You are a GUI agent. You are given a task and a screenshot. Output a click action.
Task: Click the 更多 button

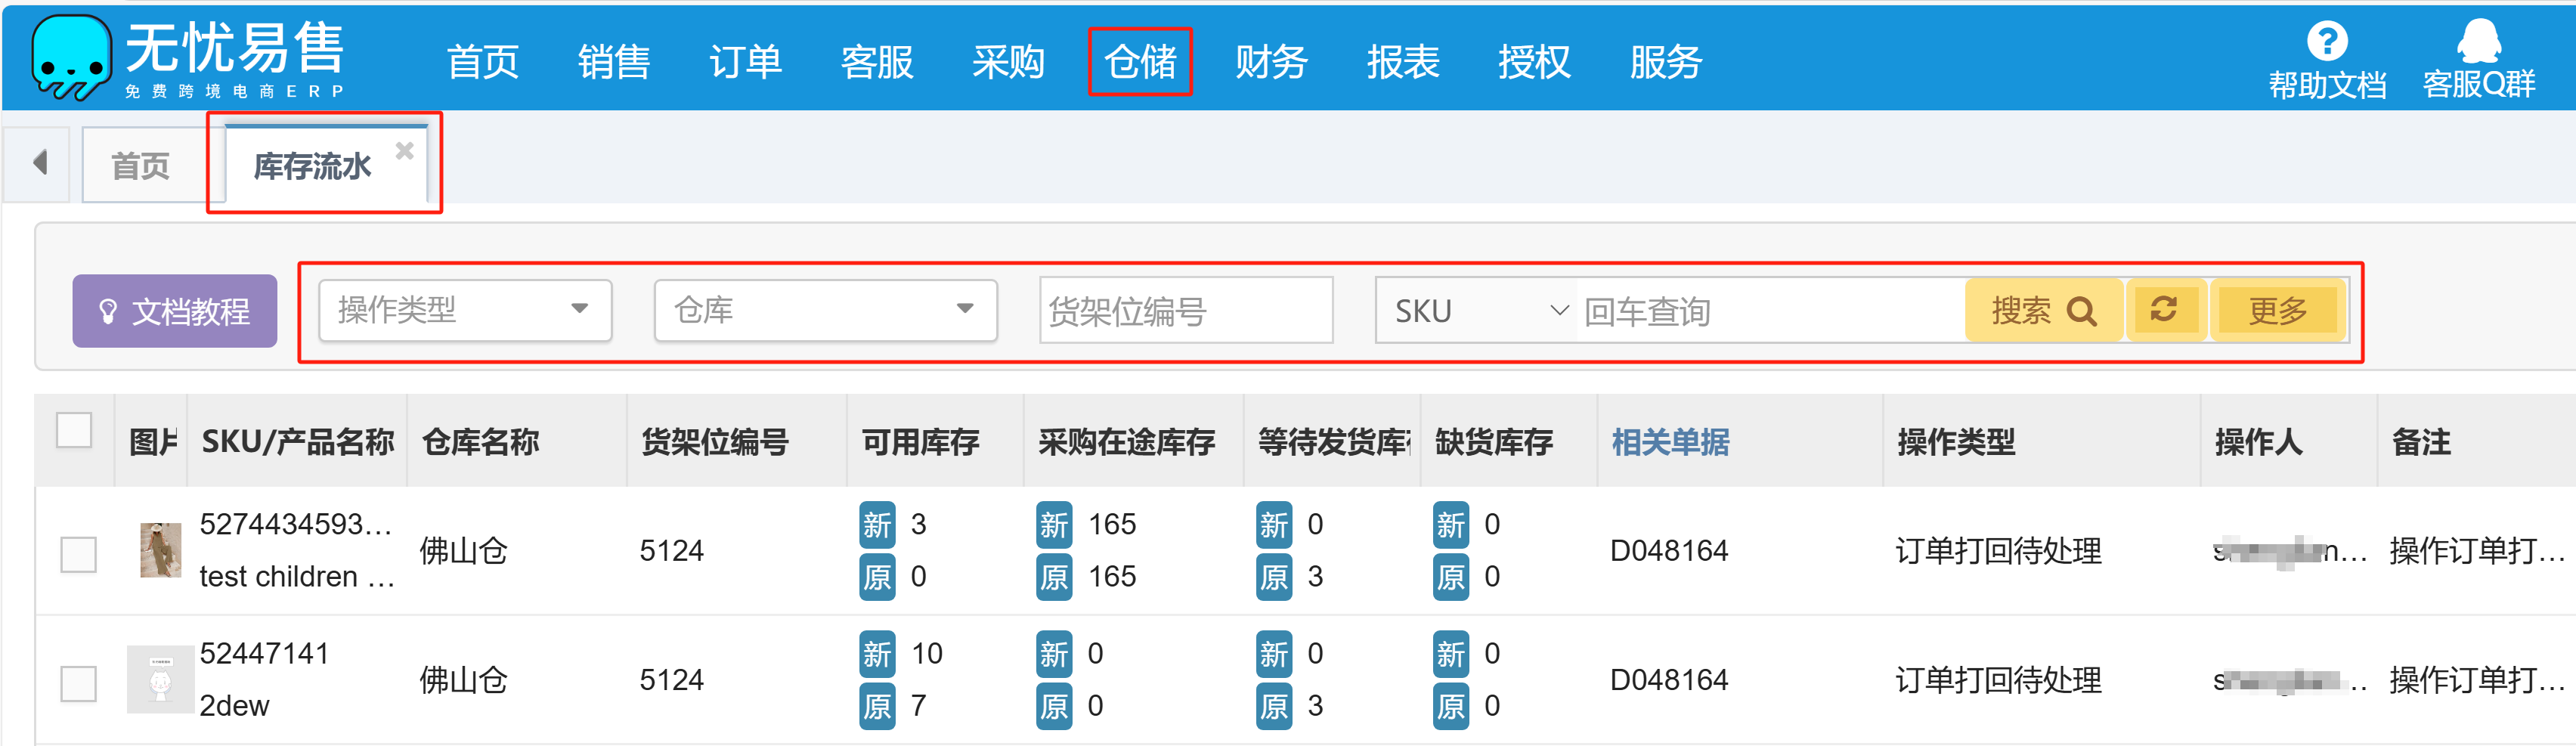click(2278, 311)
